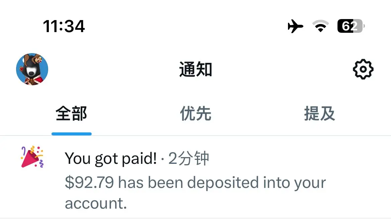The height and width of the screenshot is (220, 391).
Task: Tap the Wi-Fi signal icon
Action: point(320,26)
